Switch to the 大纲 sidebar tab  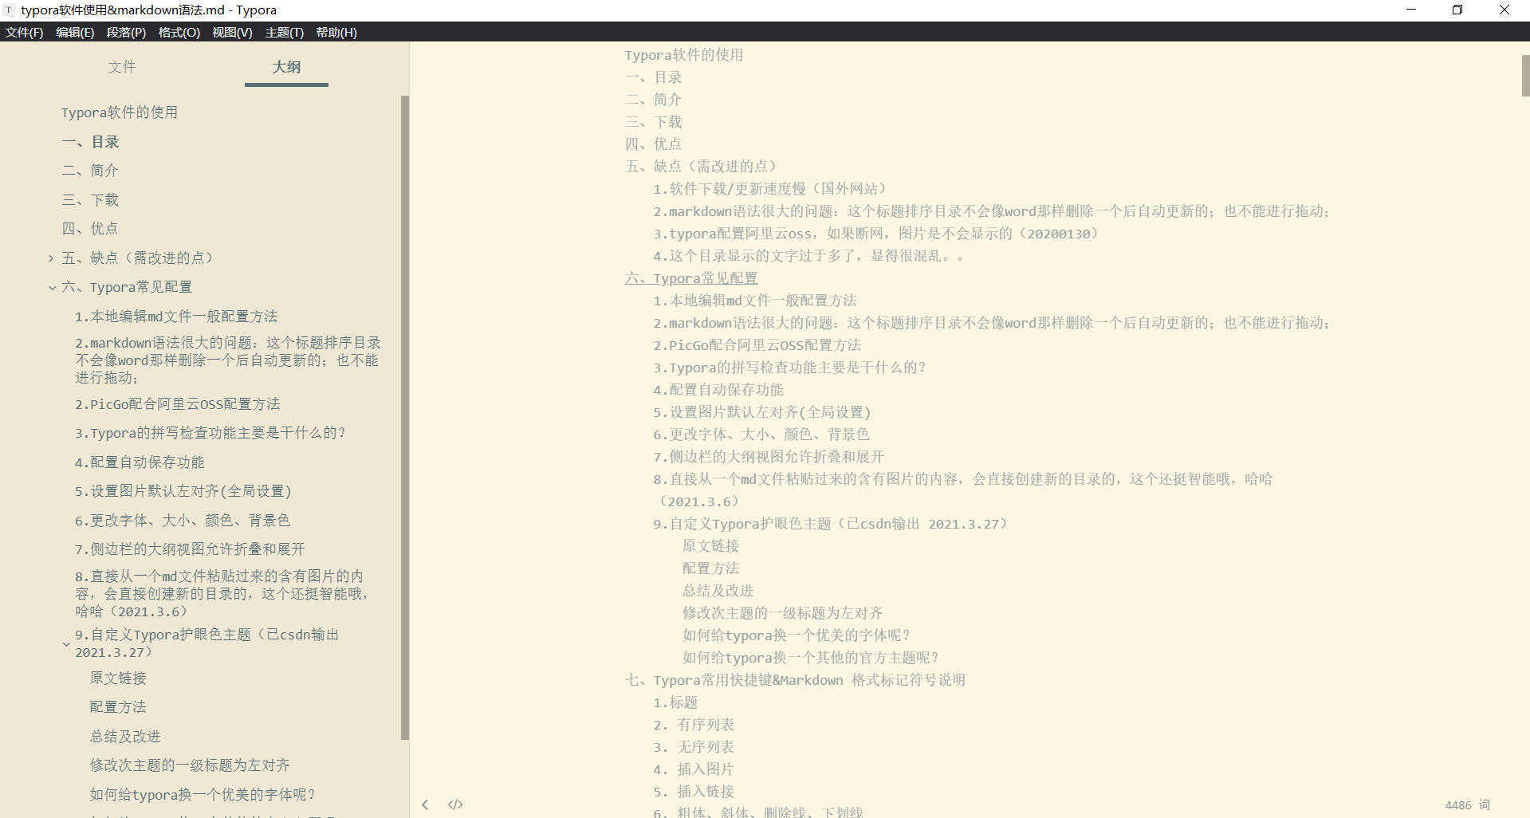point(286,67)
